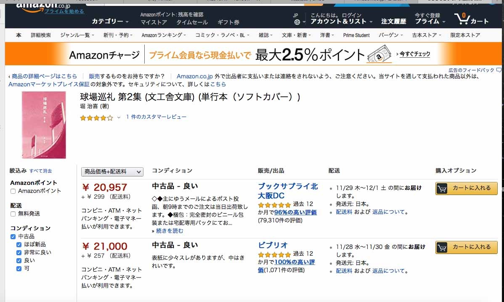
Task: Click Amazonポイント: 残高を確認 link
Action: [172, 14]
